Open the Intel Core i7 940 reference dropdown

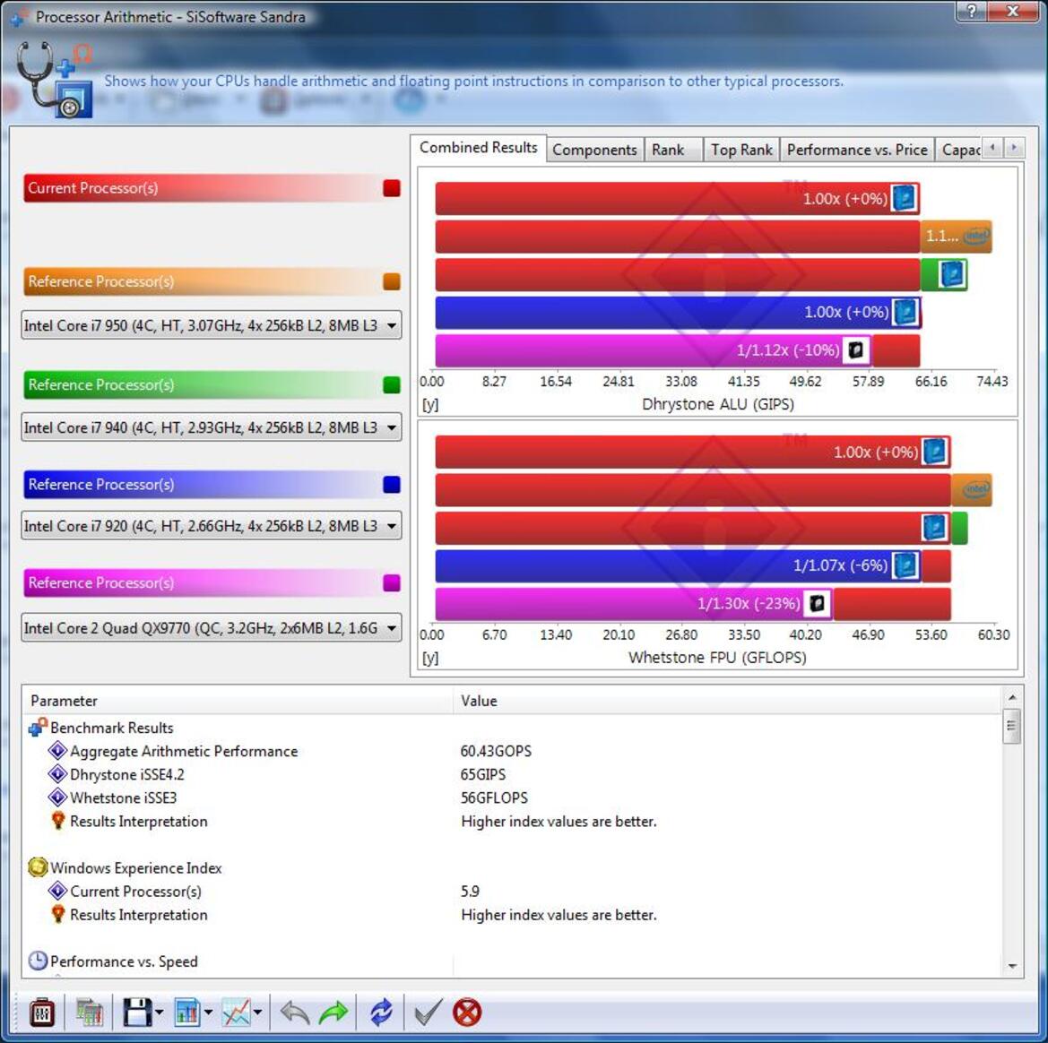click(212, 427)
